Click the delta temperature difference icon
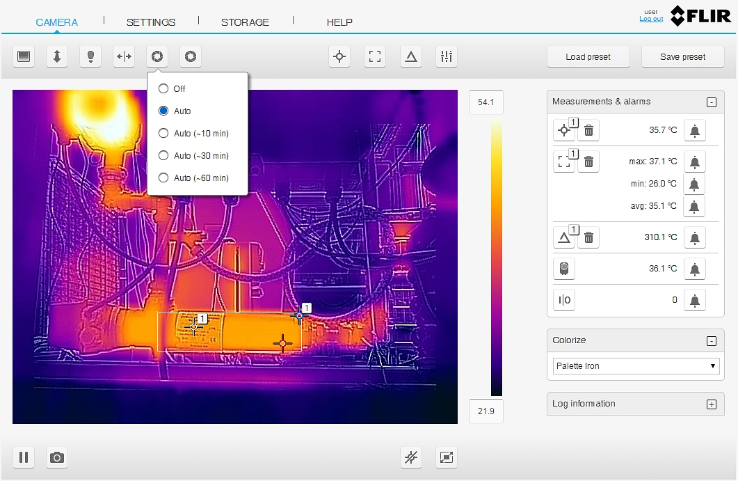Viewport: 738px width, 481px height. (411, 57)
